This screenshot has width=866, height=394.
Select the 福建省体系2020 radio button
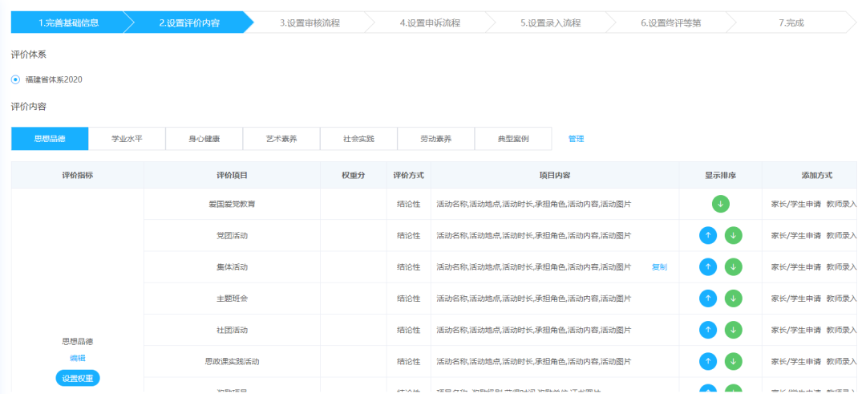point(15,79)
